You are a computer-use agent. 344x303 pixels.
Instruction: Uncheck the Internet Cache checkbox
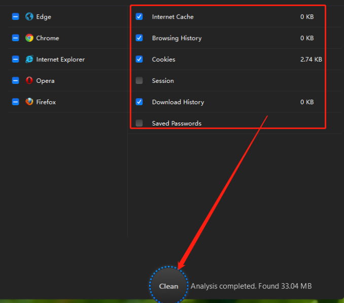click(x=139, y=16)
